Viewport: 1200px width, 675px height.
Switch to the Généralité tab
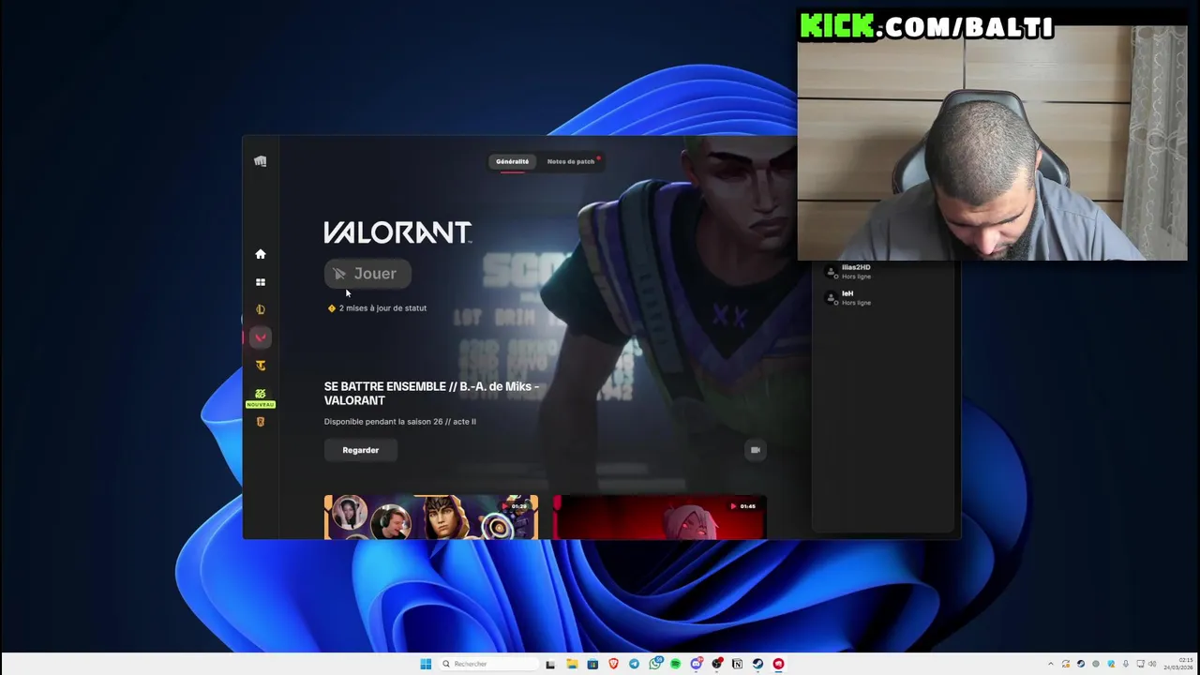pyautogui.click(x=512, y=161)
